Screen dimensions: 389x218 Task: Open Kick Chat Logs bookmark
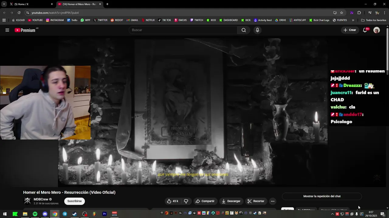319,20
